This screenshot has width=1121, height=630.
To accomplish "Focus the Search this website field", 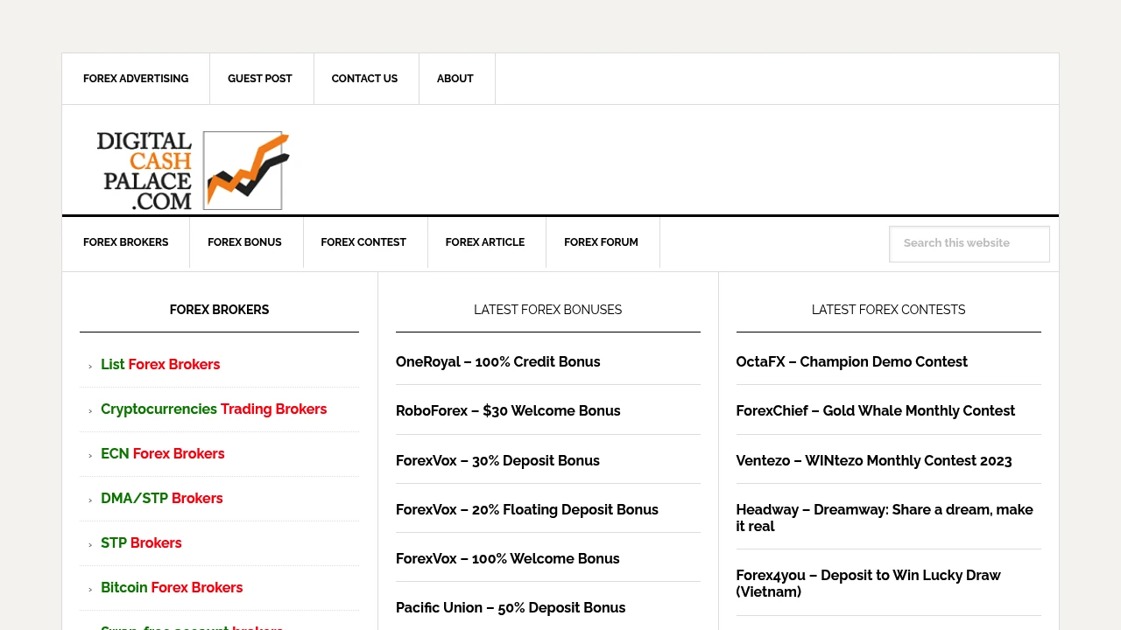I will point(969,243).
